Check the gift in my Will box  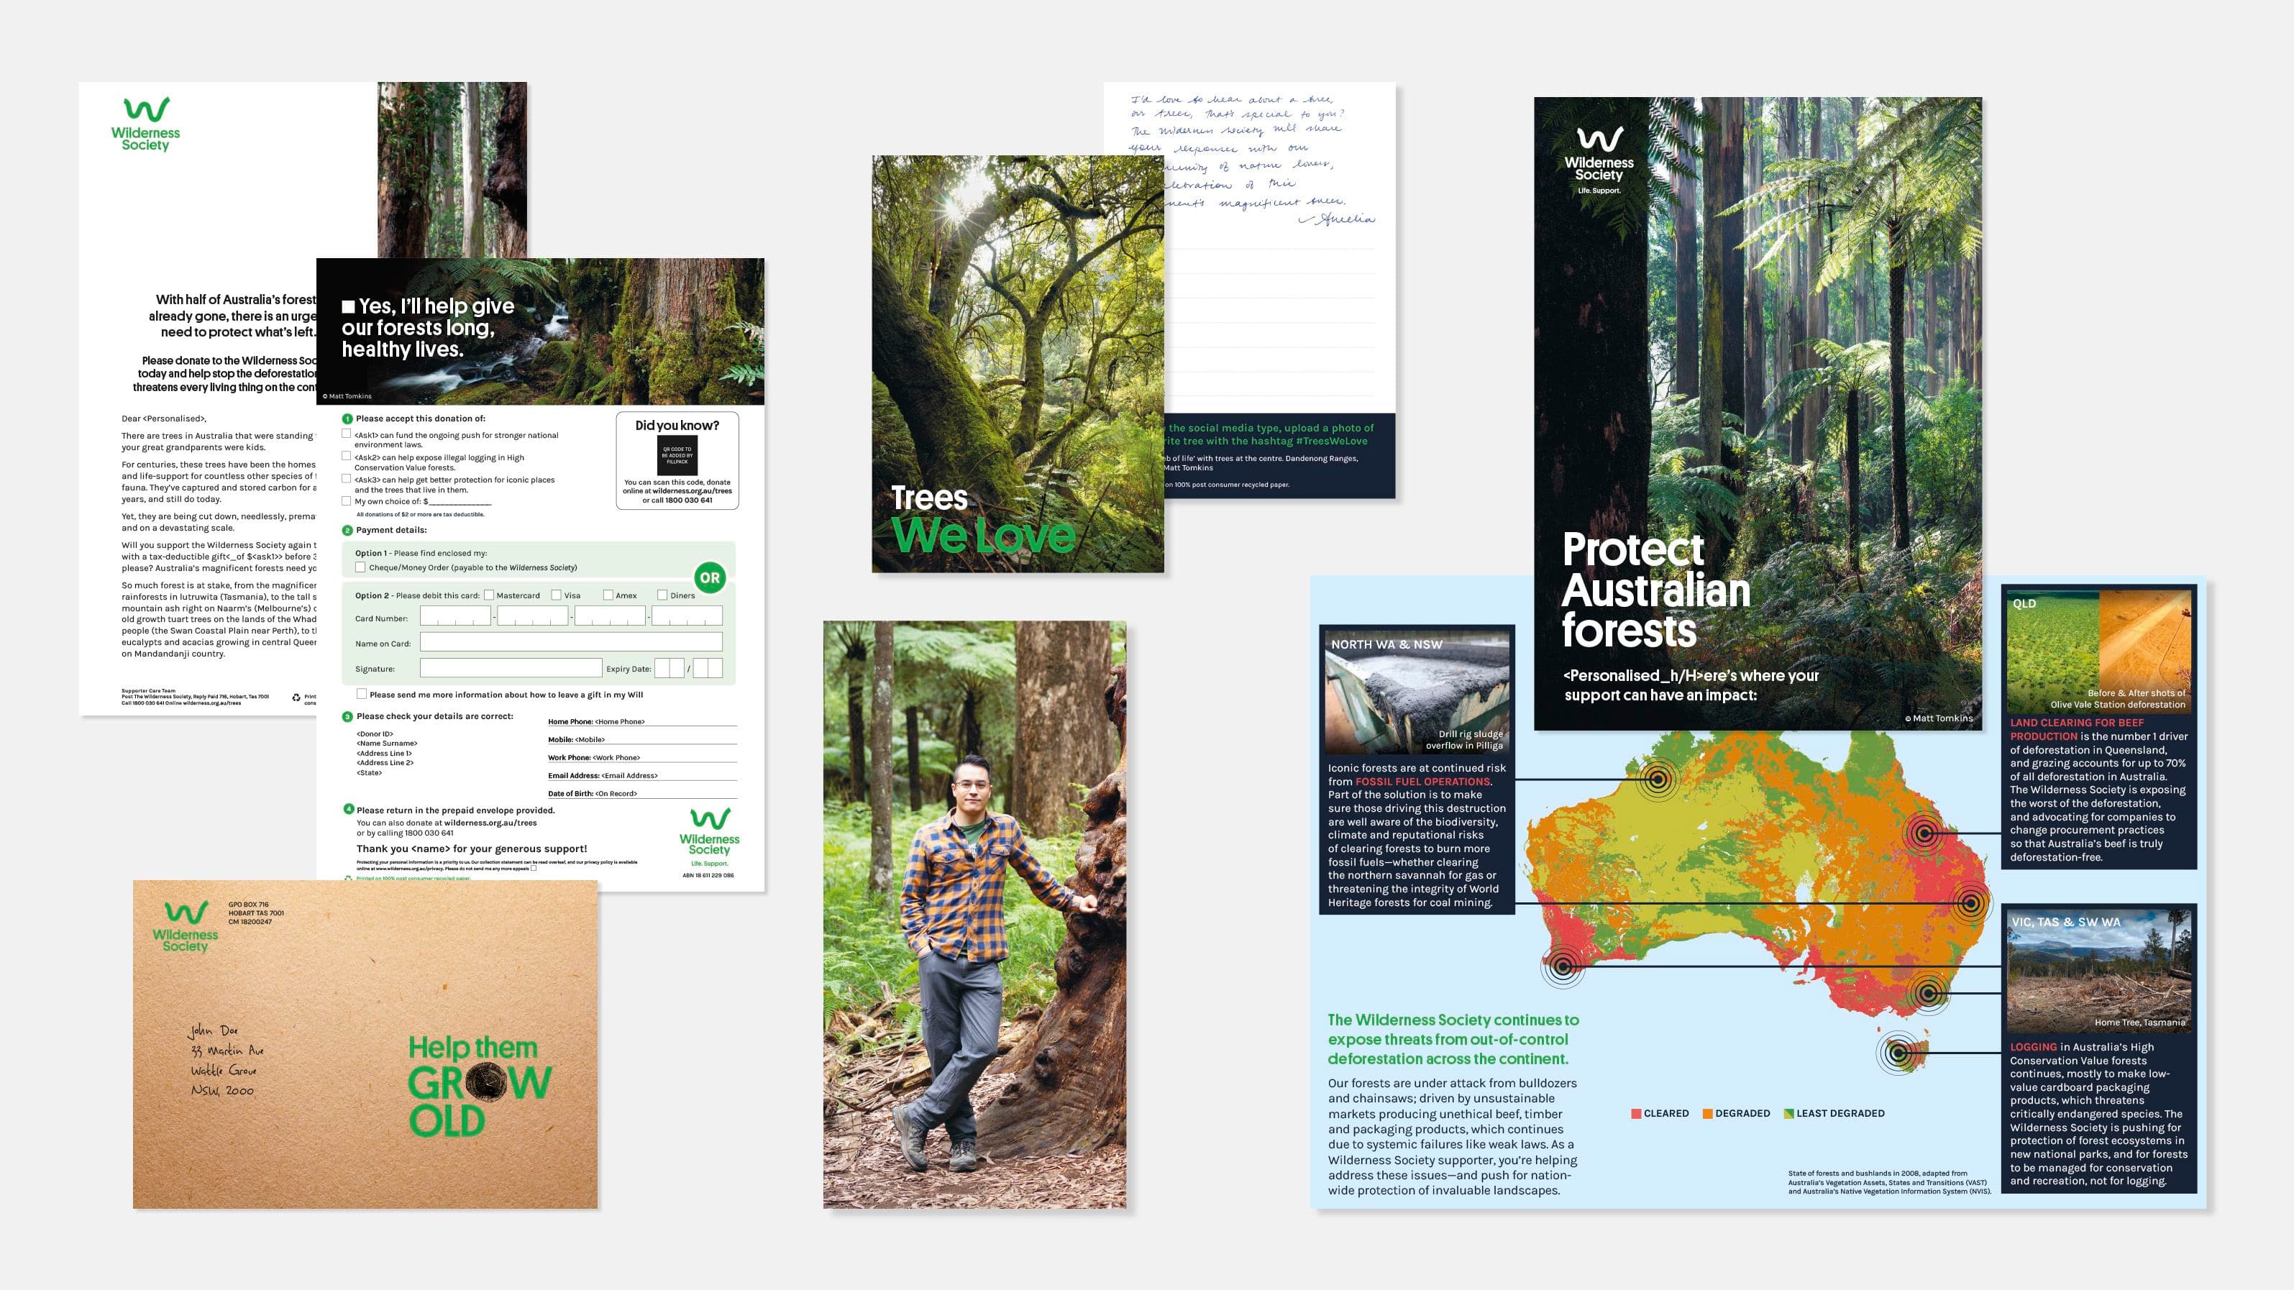362,695
